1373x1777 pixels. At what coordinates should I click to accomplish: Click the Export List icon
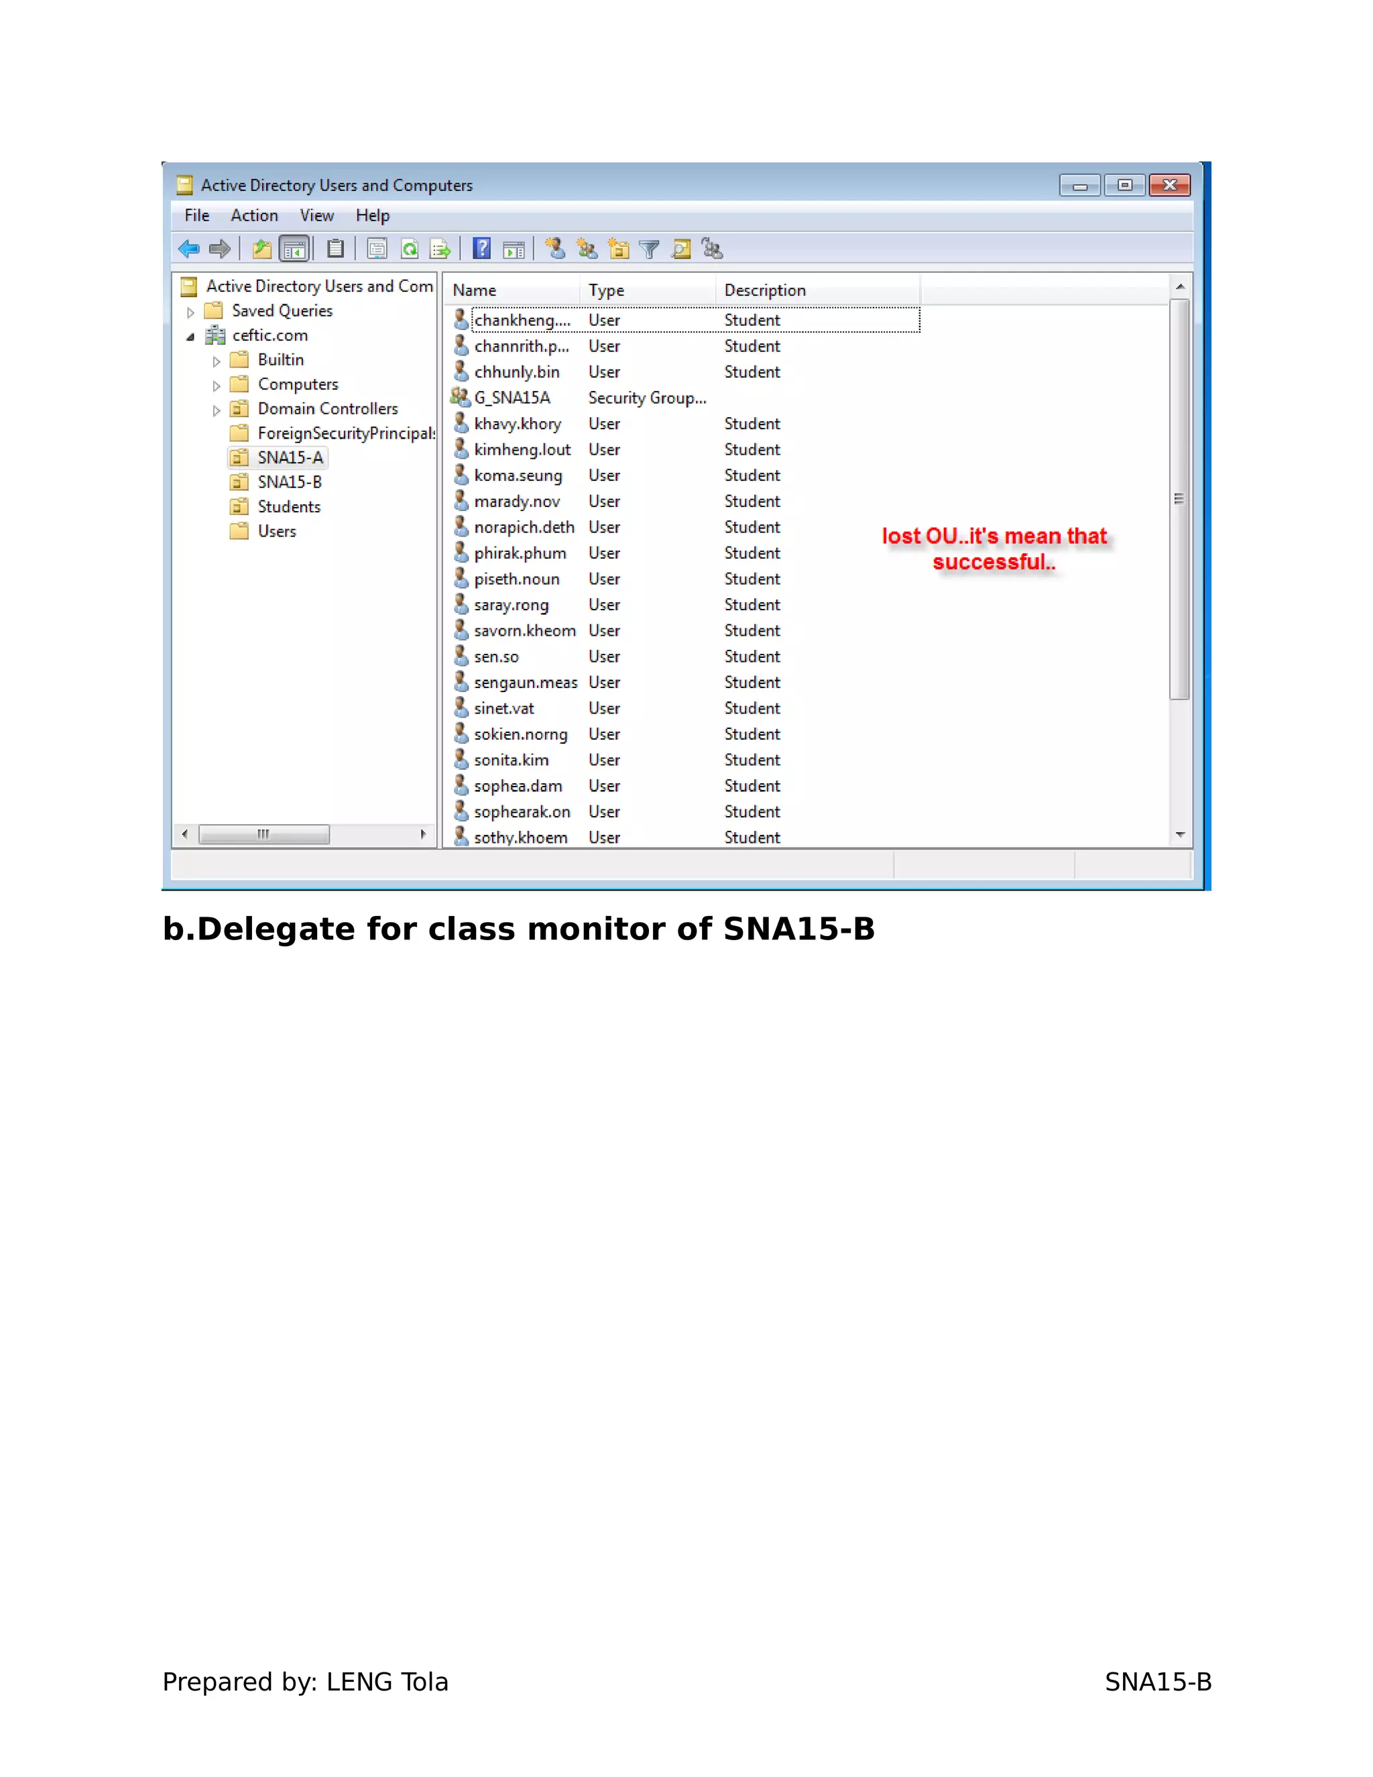[x=440, y=249]
